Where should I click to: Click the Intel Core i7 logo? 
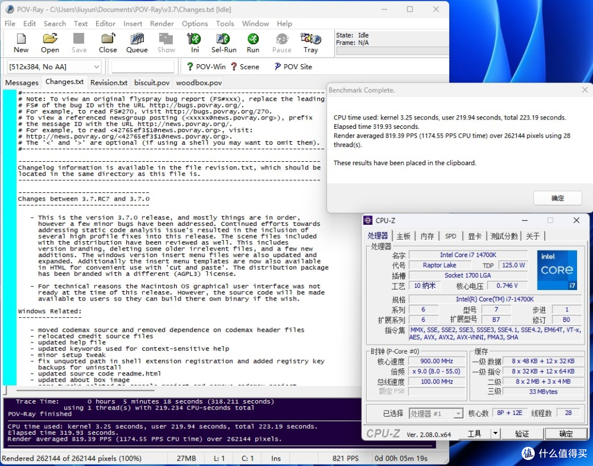557,270
